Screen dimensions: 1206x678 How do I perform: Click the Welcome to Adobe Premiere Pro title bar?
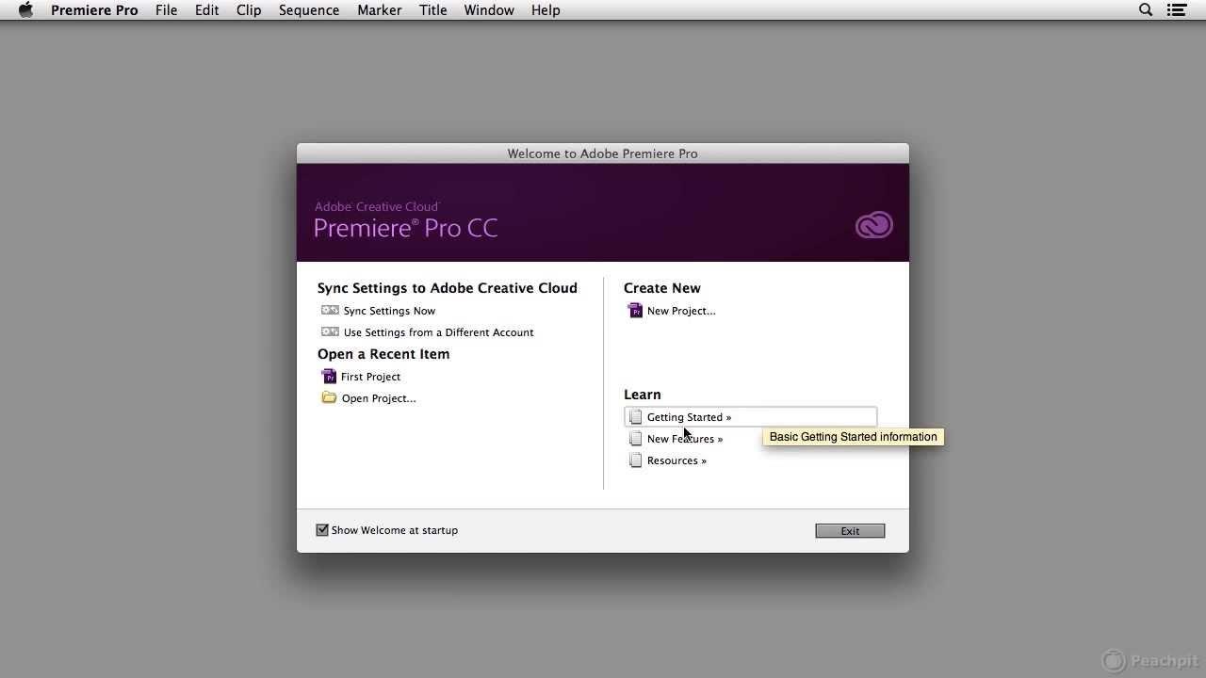(603, 153)
